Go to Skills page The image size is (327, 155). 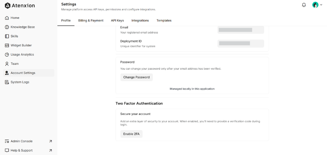coord(29,36)
